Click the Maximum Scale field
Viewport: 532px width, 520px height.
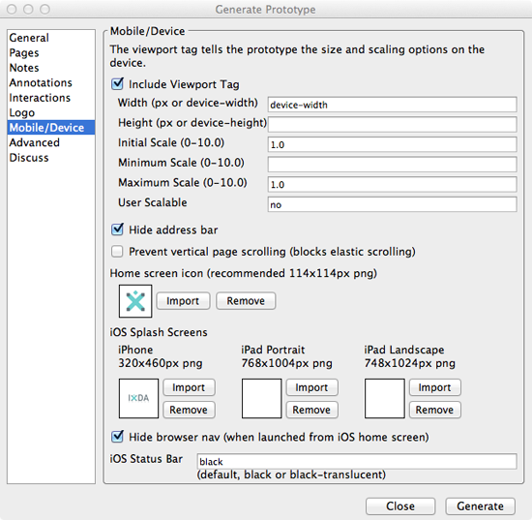(x=392, y=184)
